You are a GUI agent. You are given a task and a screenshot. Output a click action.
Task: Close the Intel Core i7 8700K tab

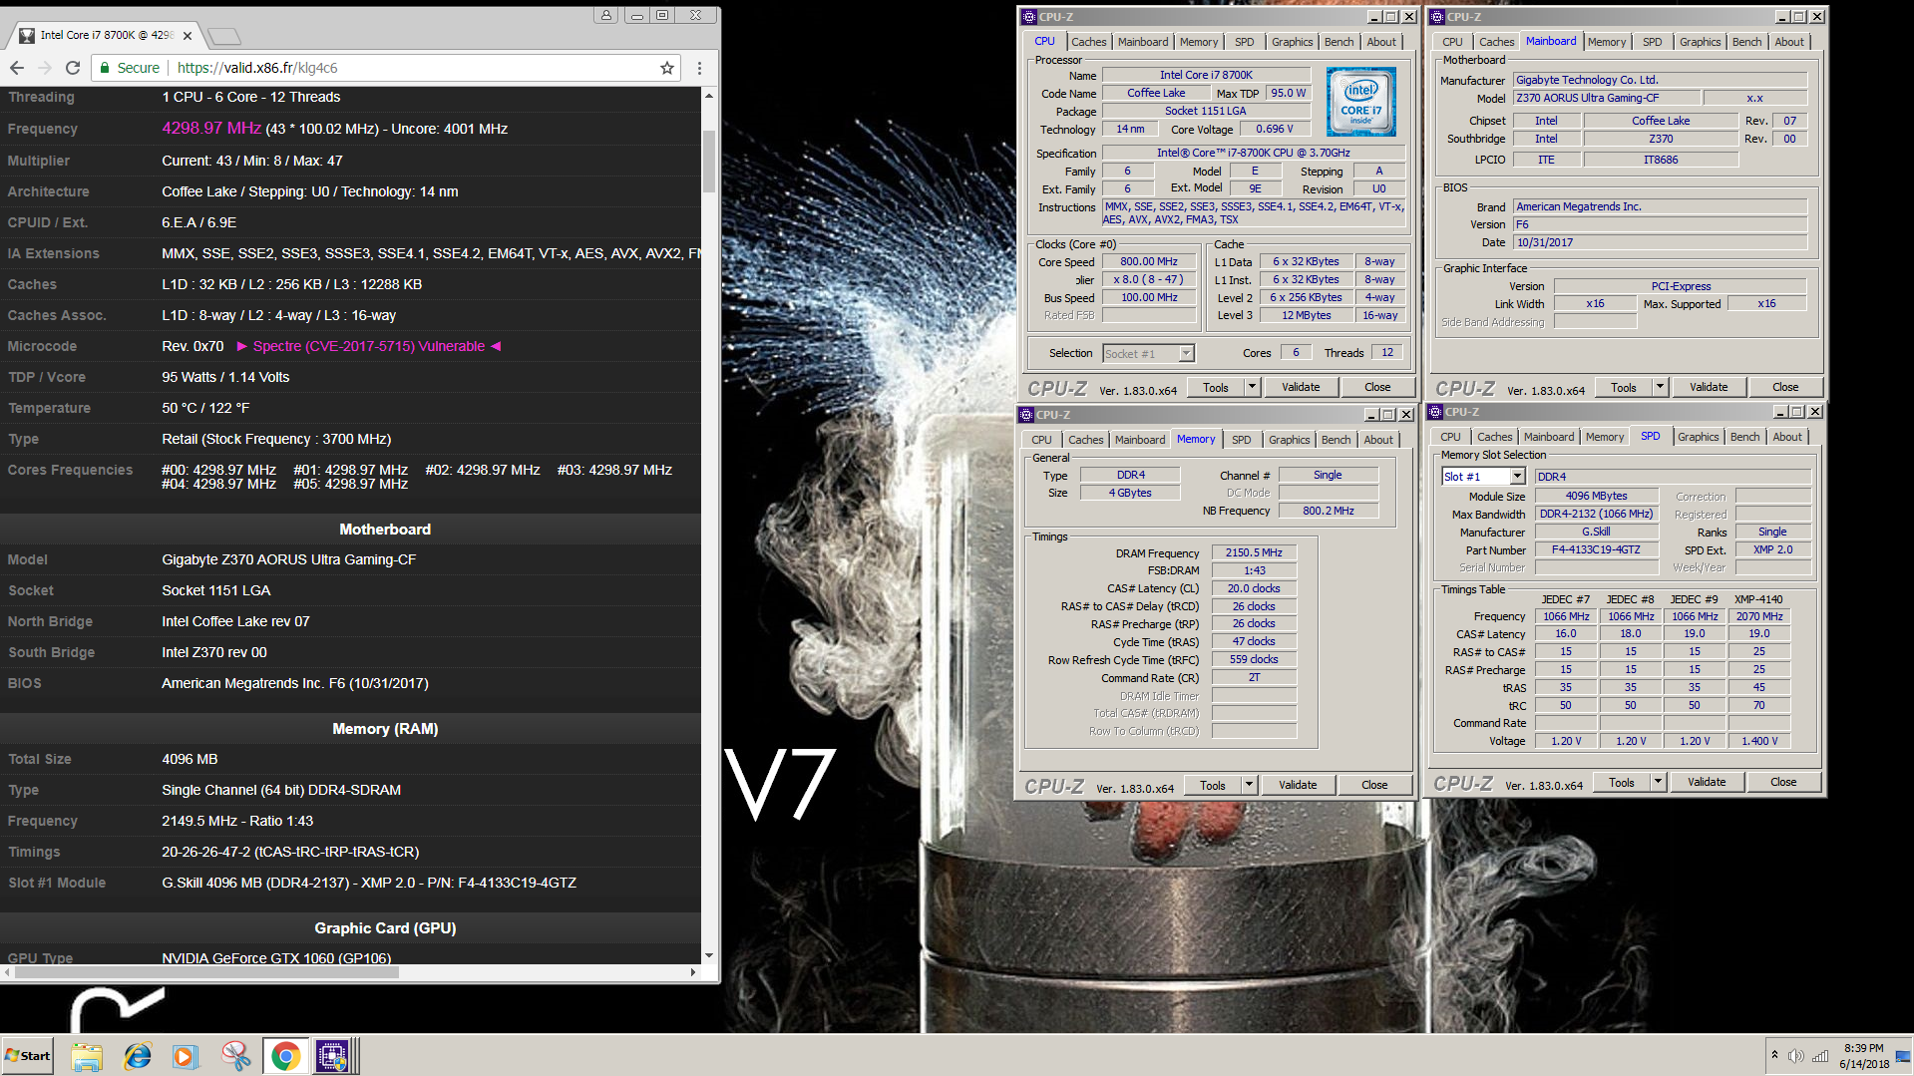(188, 36)
